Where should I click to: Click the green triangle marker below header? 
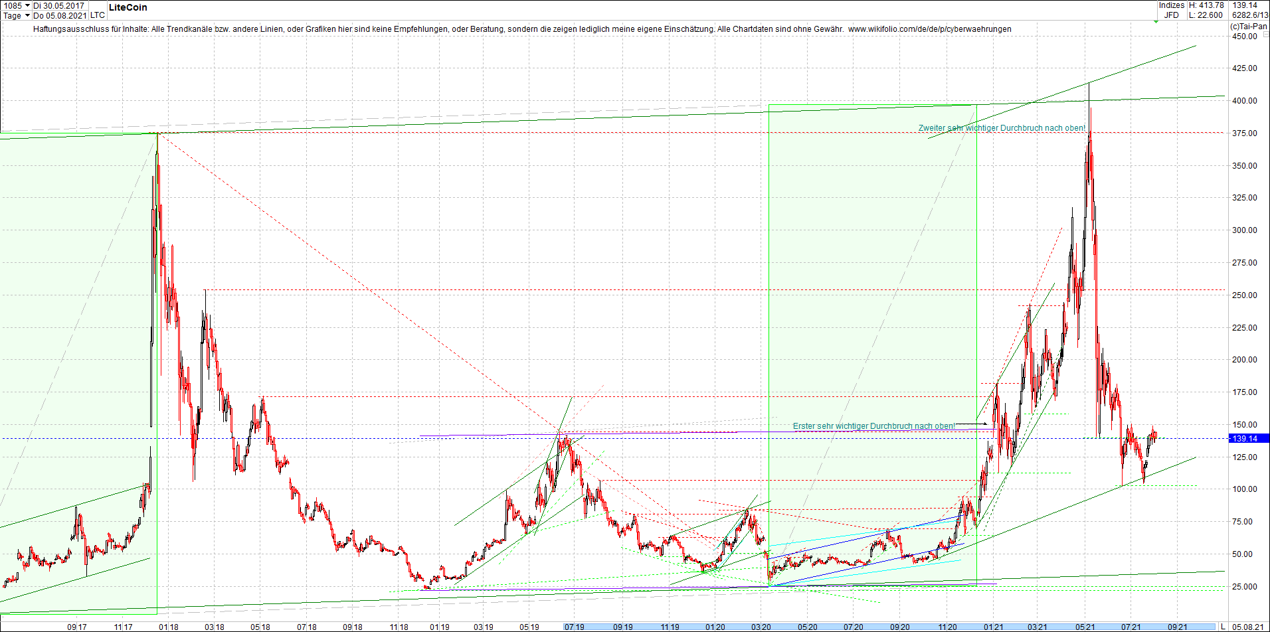coord(1156,22)
